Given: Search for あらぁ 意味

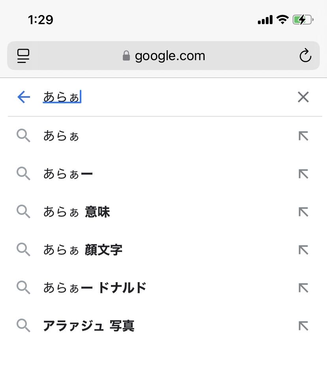Looking at the screenshot, I should pyautogui.click(x=77, y=212).
